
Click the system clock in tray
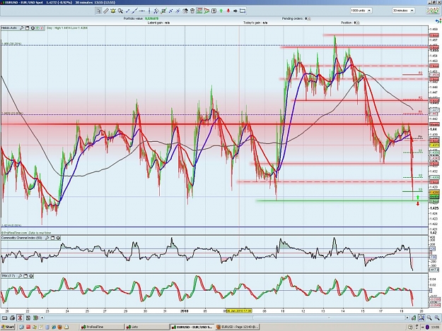click(x=436, y=327)
